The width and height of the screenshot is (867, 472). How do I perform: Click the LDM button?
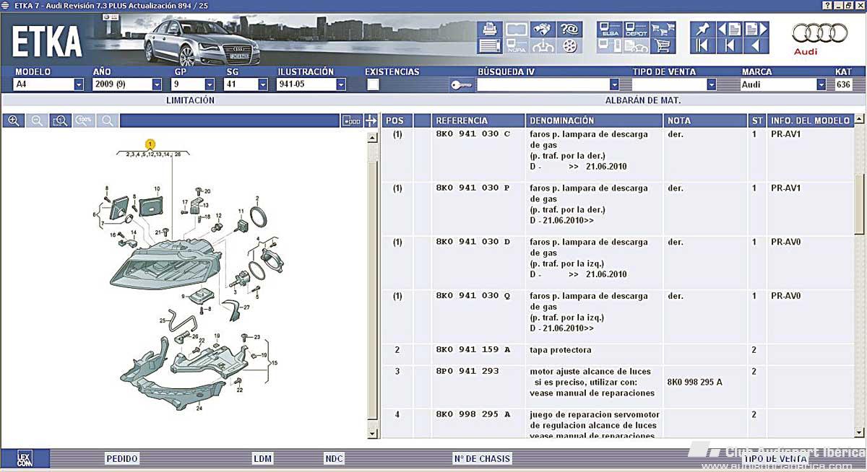pyautogui.click(x=262, y=458)
